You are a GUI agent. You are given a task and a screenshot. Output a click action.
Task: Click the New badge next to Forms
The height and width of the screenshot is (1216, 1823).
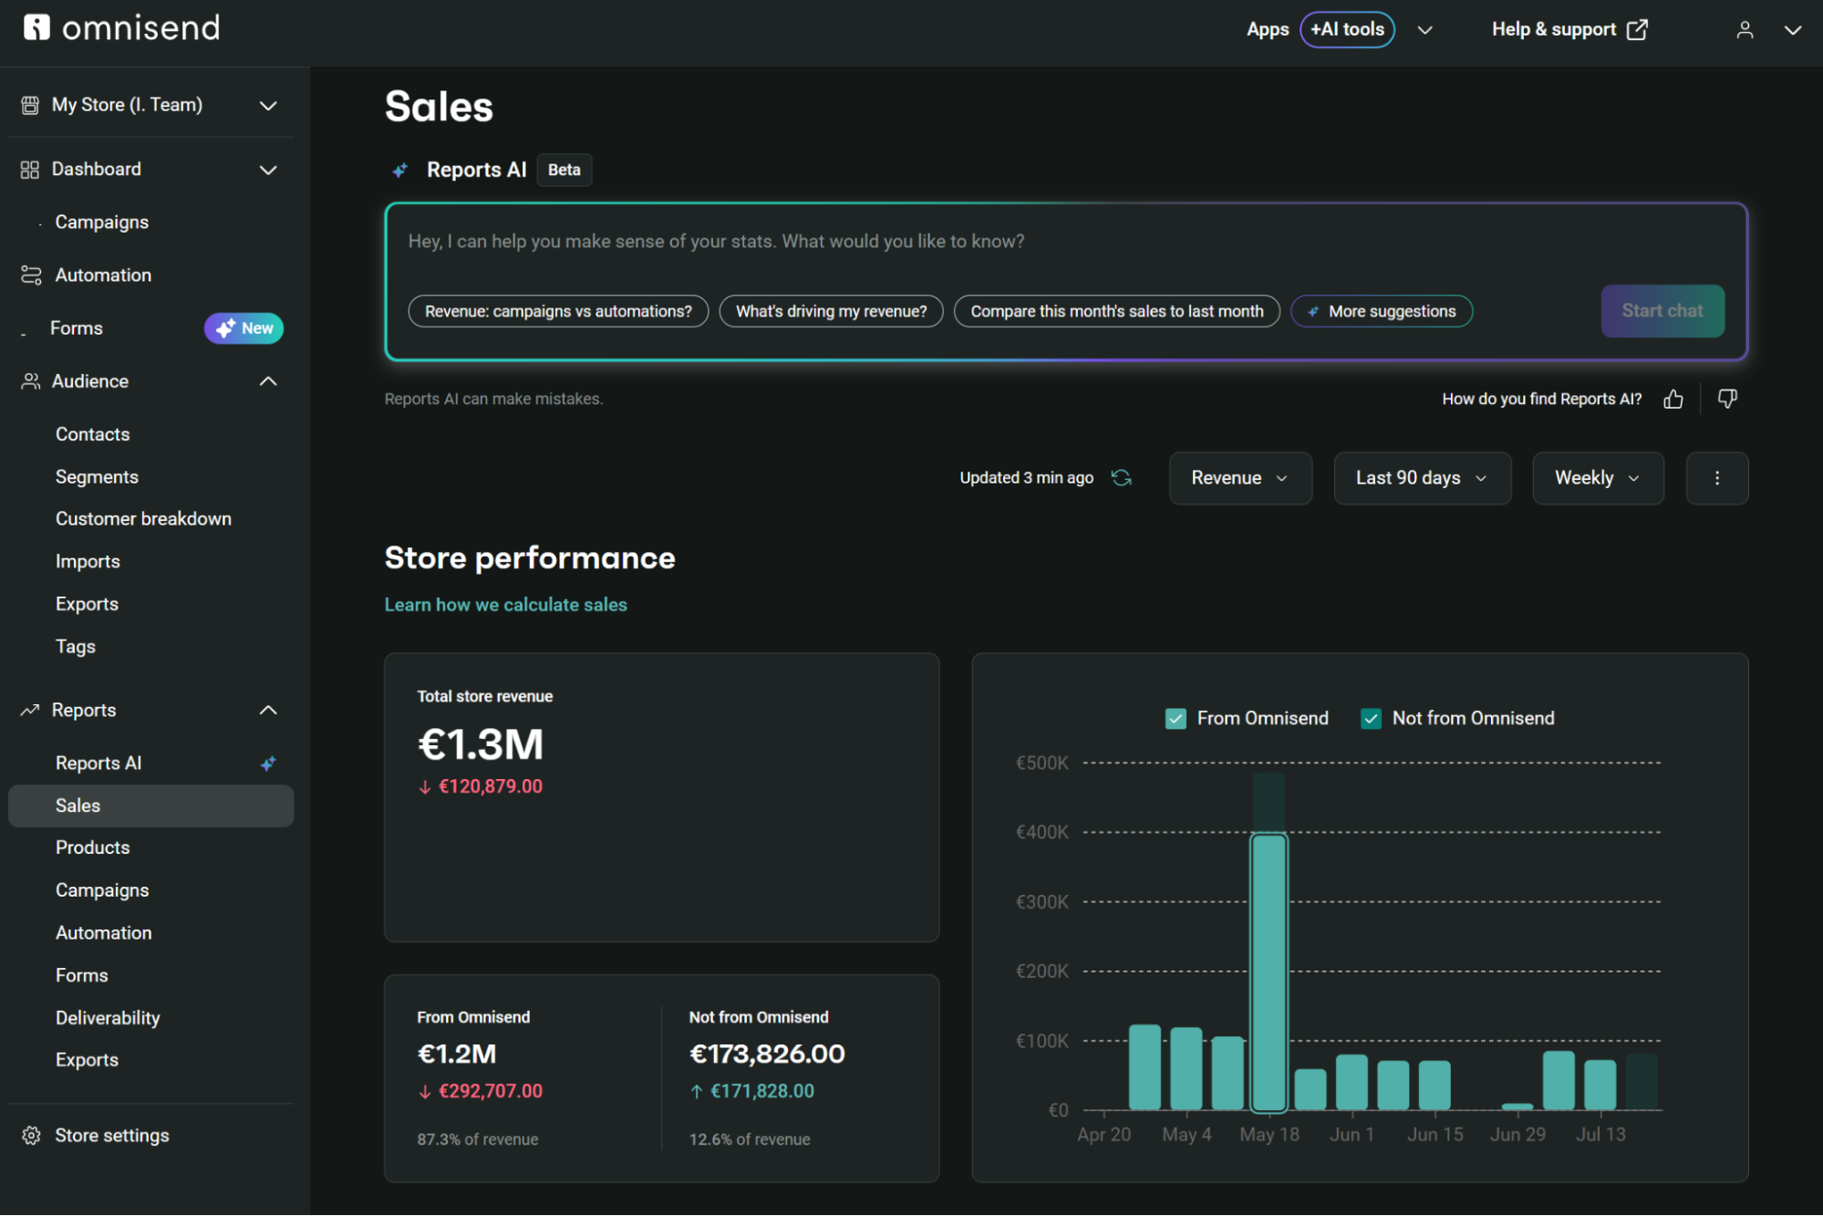(244, 328)
